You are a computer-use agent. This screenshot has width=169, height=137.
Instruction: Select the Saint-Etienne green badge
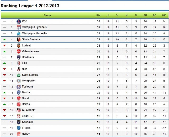pyautogui.click(x=19, y=75)
